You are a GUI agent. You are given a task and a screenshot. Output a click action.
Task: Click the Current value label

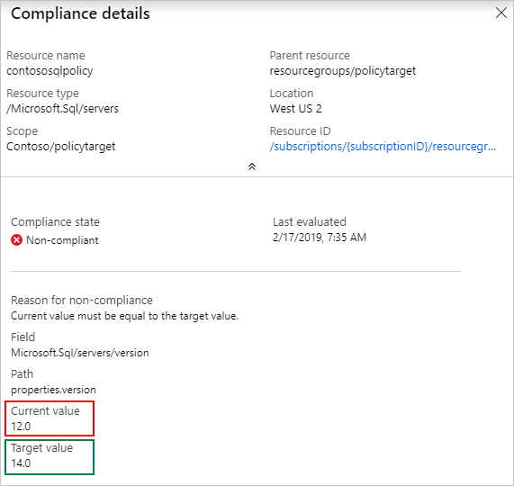[45, 411]
